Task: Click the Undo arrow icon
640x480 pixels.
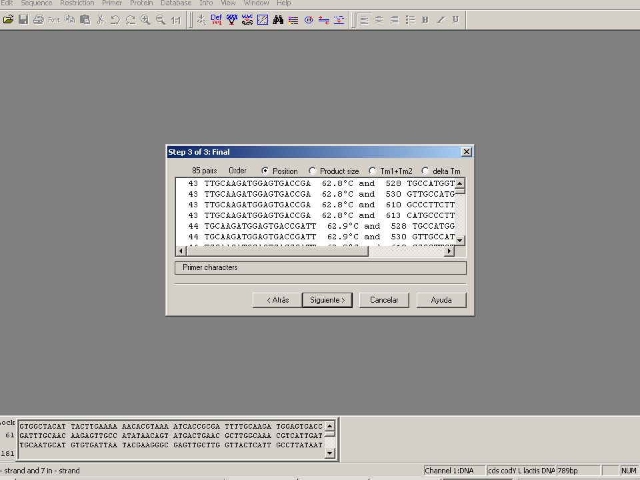Action: [115, 19]
